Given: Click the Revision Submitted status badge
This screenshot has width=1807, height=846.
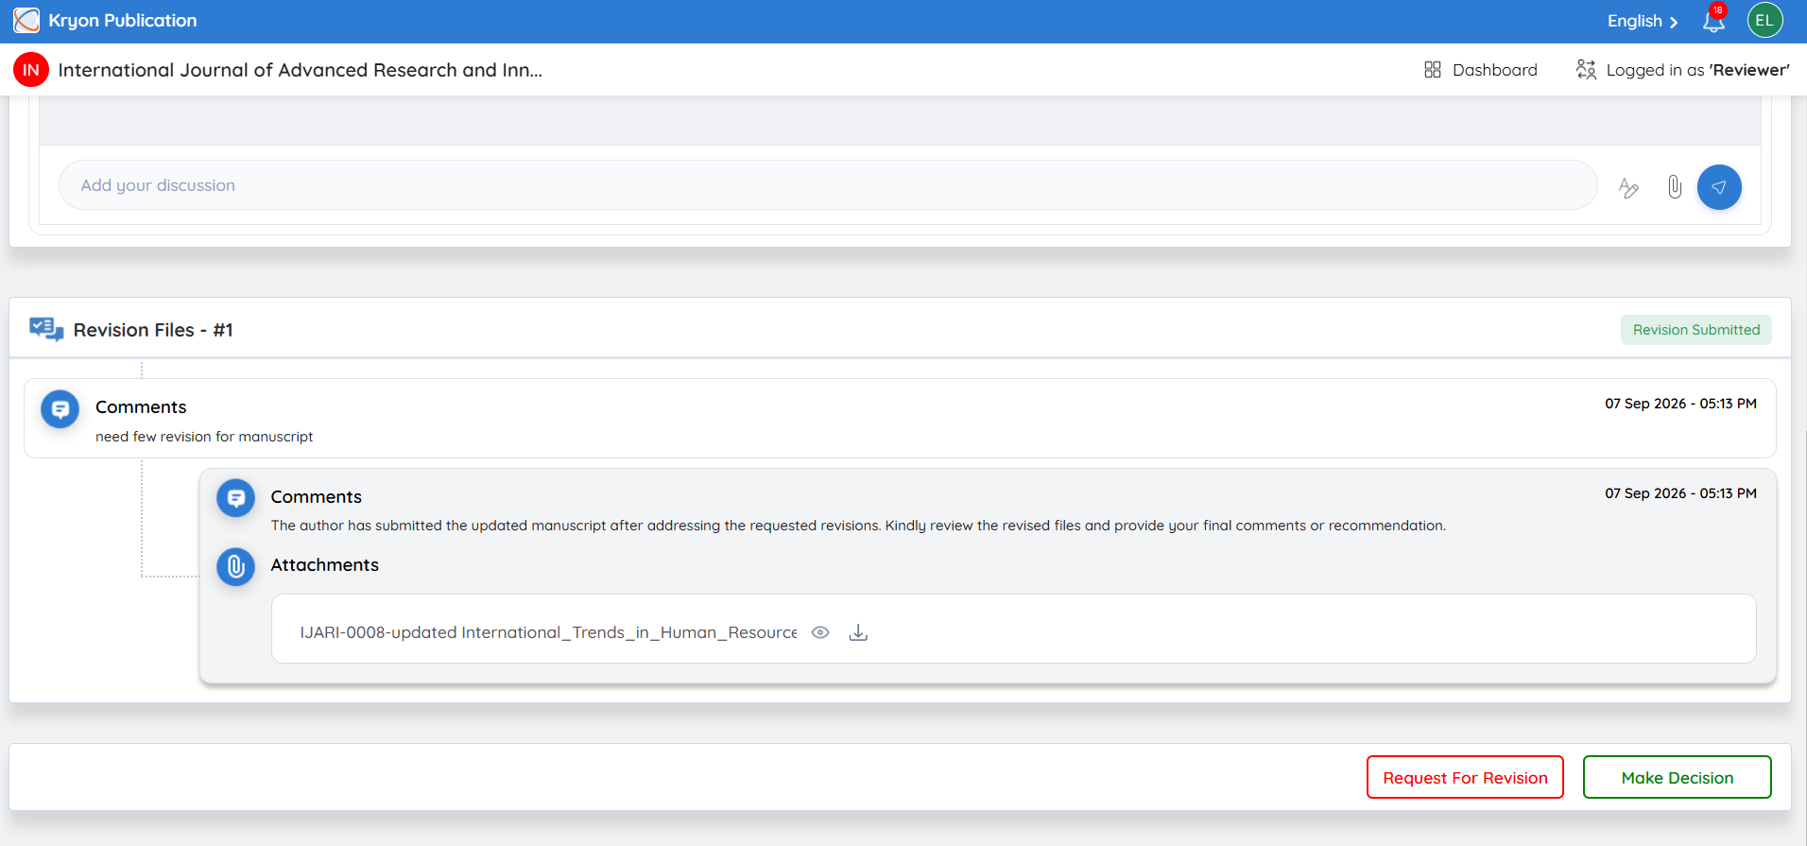Looking at the screenshot, I should coord(1696,330).
